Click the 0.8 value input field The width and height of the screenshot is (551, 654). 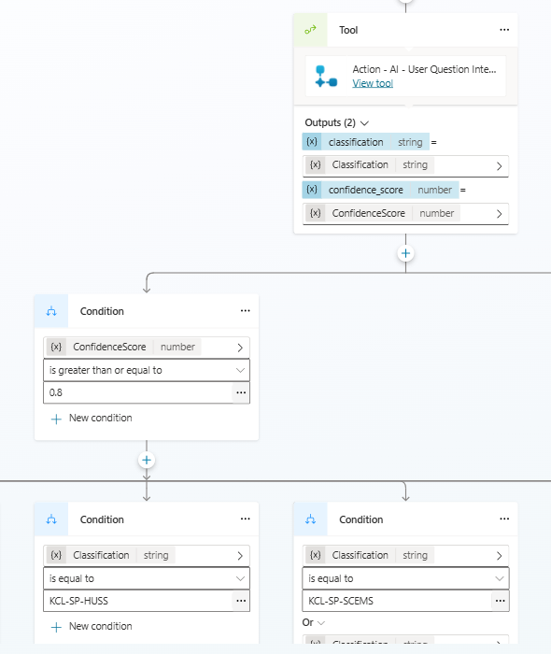pos(137,392)
